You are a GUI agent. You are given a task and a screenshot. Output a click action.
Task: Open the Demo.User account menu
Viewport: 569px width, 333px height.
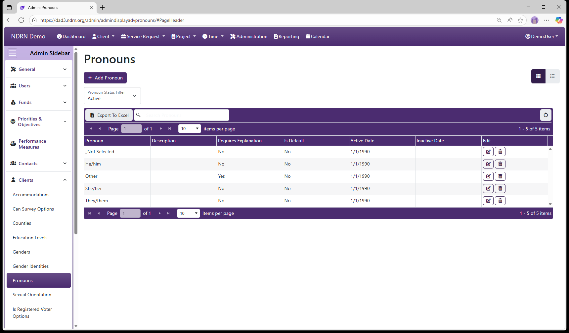[x=542, y=36]
